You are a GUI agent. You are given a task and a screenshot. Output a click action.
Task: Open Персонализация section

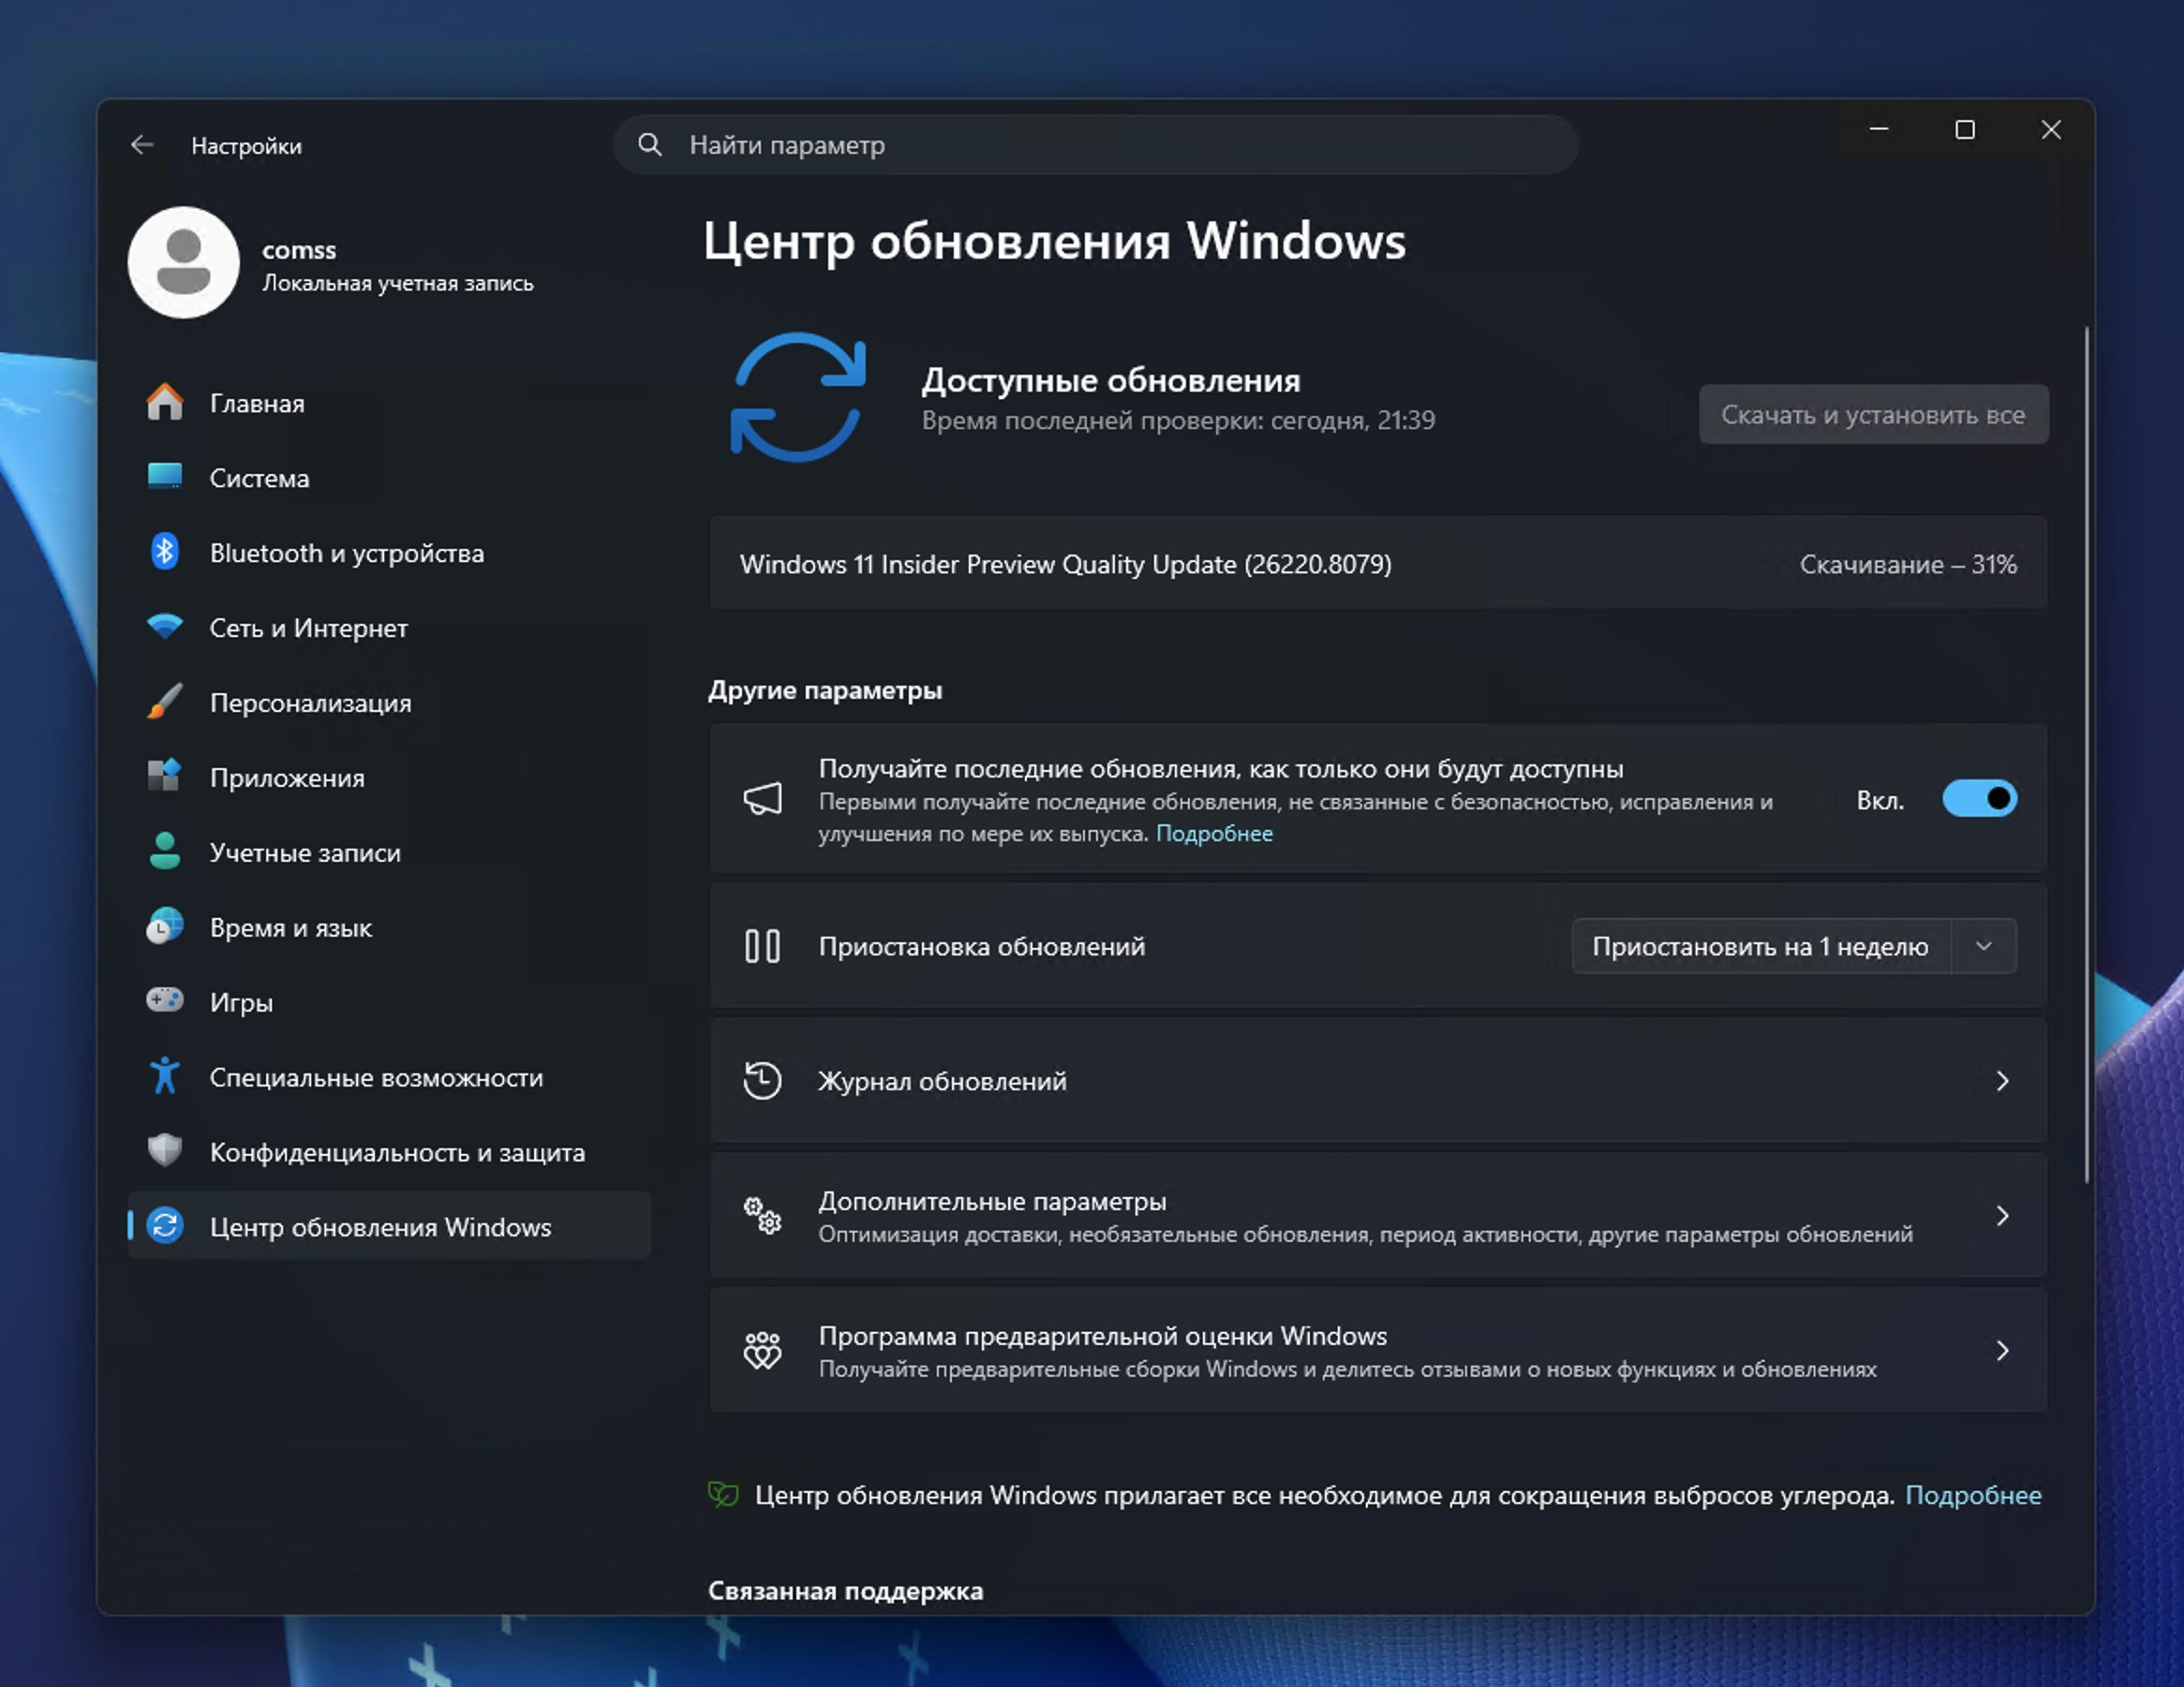(390, 703)
